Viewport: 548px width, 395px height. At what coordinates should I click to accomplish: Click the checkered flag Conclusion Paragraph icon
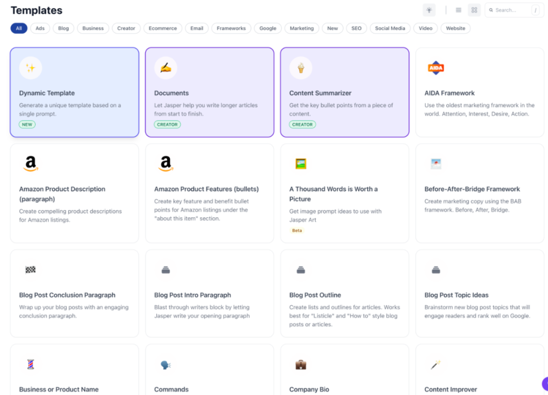(31, 269)
